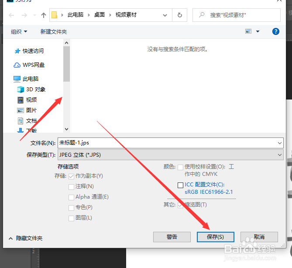Click the 取消 button

click(259, 237)
